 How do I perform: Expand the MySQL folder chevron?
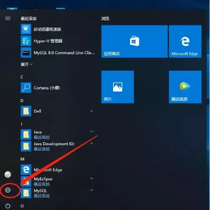point(91,190)
